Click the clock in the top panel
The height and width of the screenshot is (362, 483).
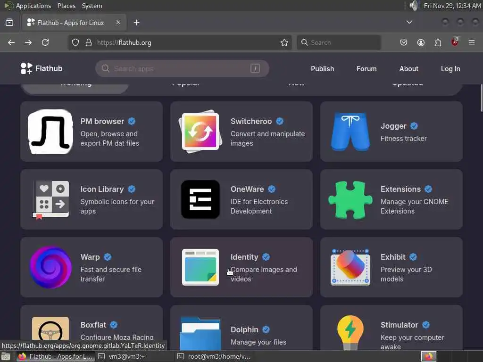click(x=452, y=6)
